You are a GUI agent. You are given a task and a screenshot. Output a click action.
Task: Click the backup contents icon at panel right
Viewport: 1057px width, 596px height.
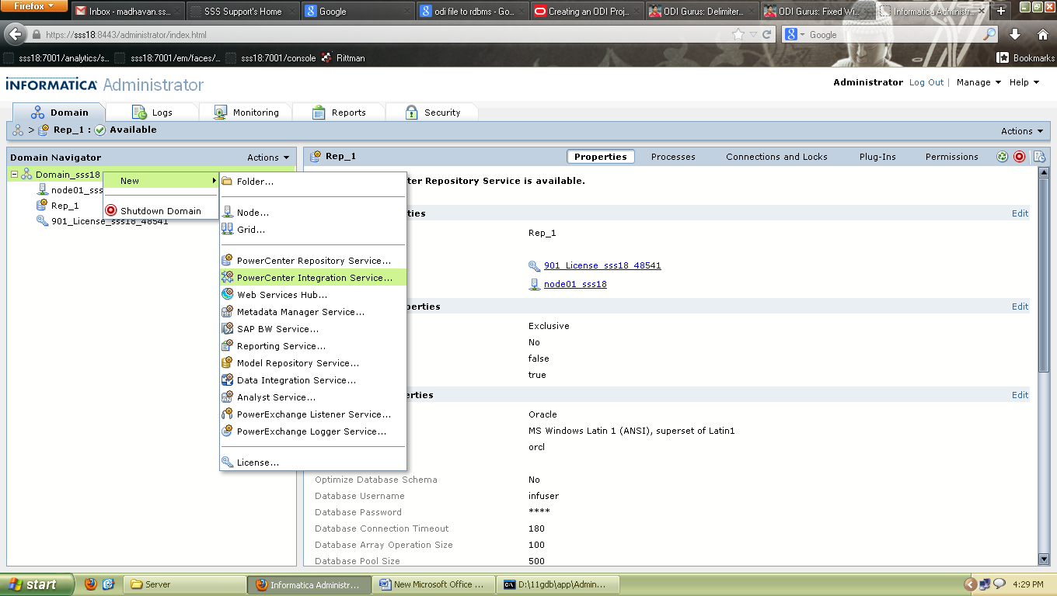1039,157
